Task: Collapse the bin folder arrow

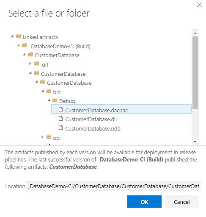Action: pos(43,91)
